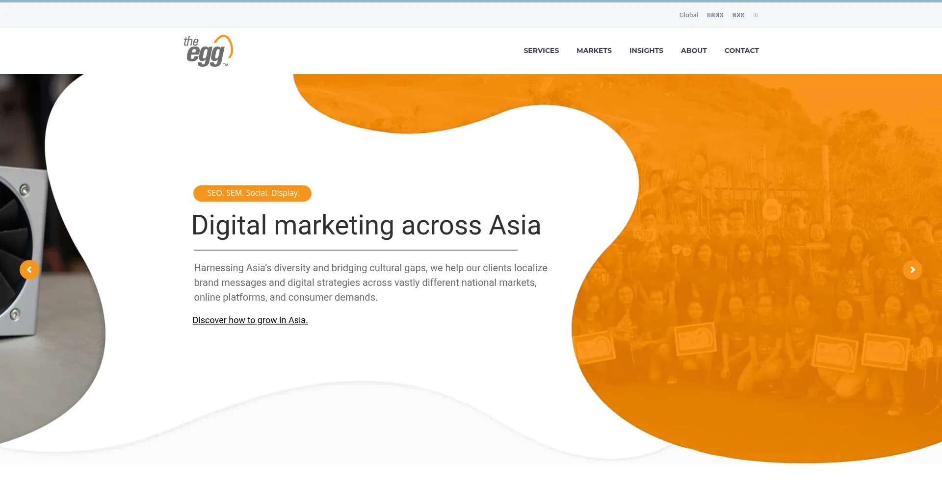
Task: Click the egg logo
Action: pyautogui.click(x=209, y=51)
